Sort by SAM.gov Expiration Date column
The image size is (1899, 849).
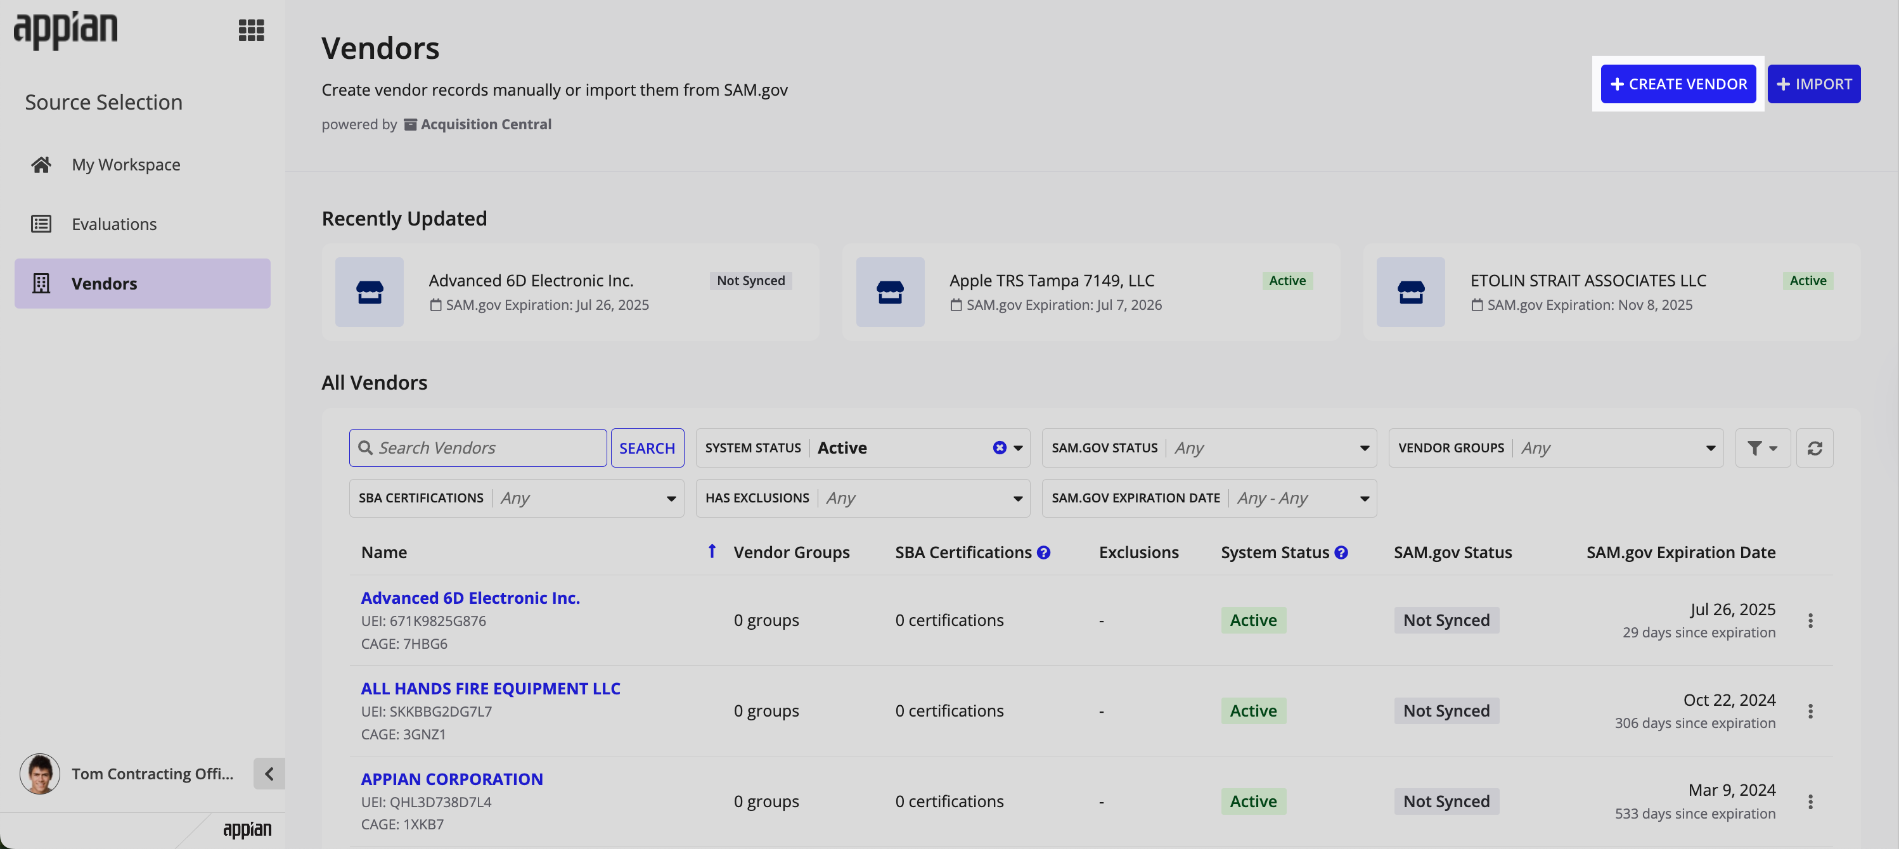[x=1680, y=551]
